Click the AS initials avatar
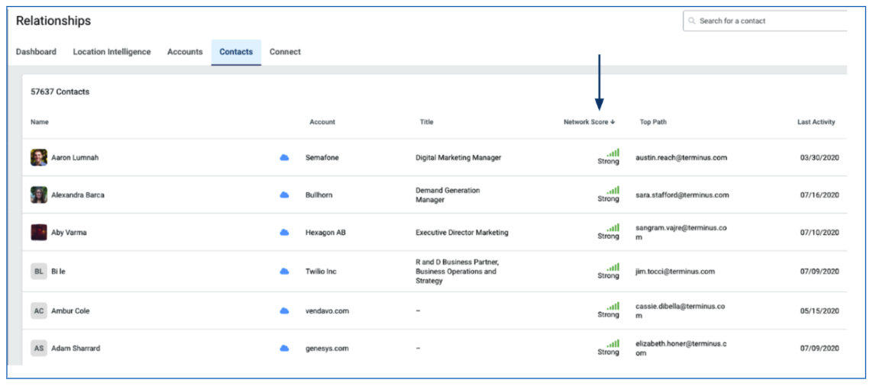 point(38,348)
